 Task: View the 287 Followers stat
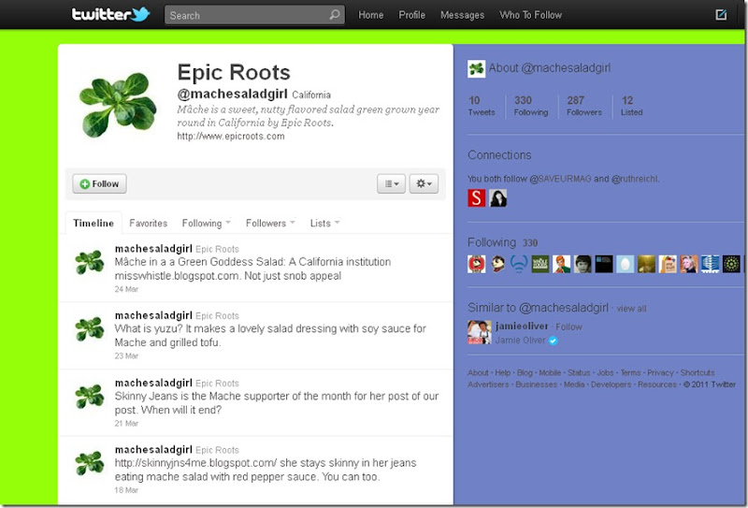[584, 106]
